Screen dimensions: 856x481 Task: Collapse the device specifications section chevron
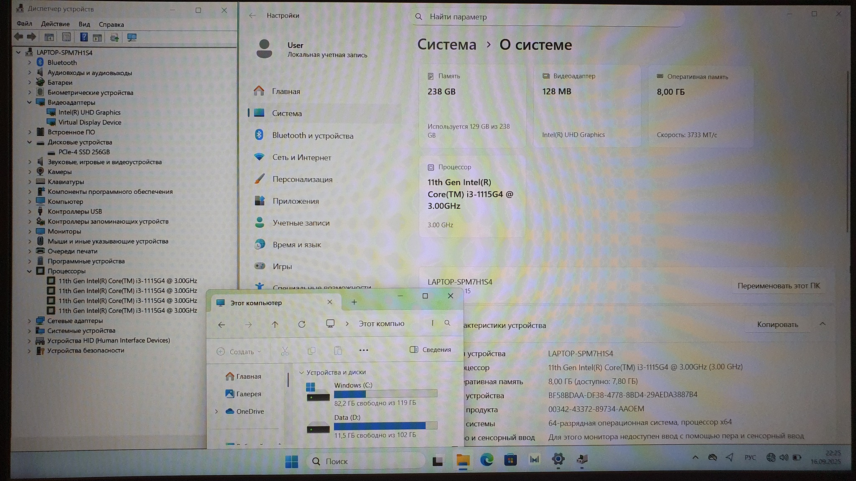pyautogui.click(x=822, y=324)
